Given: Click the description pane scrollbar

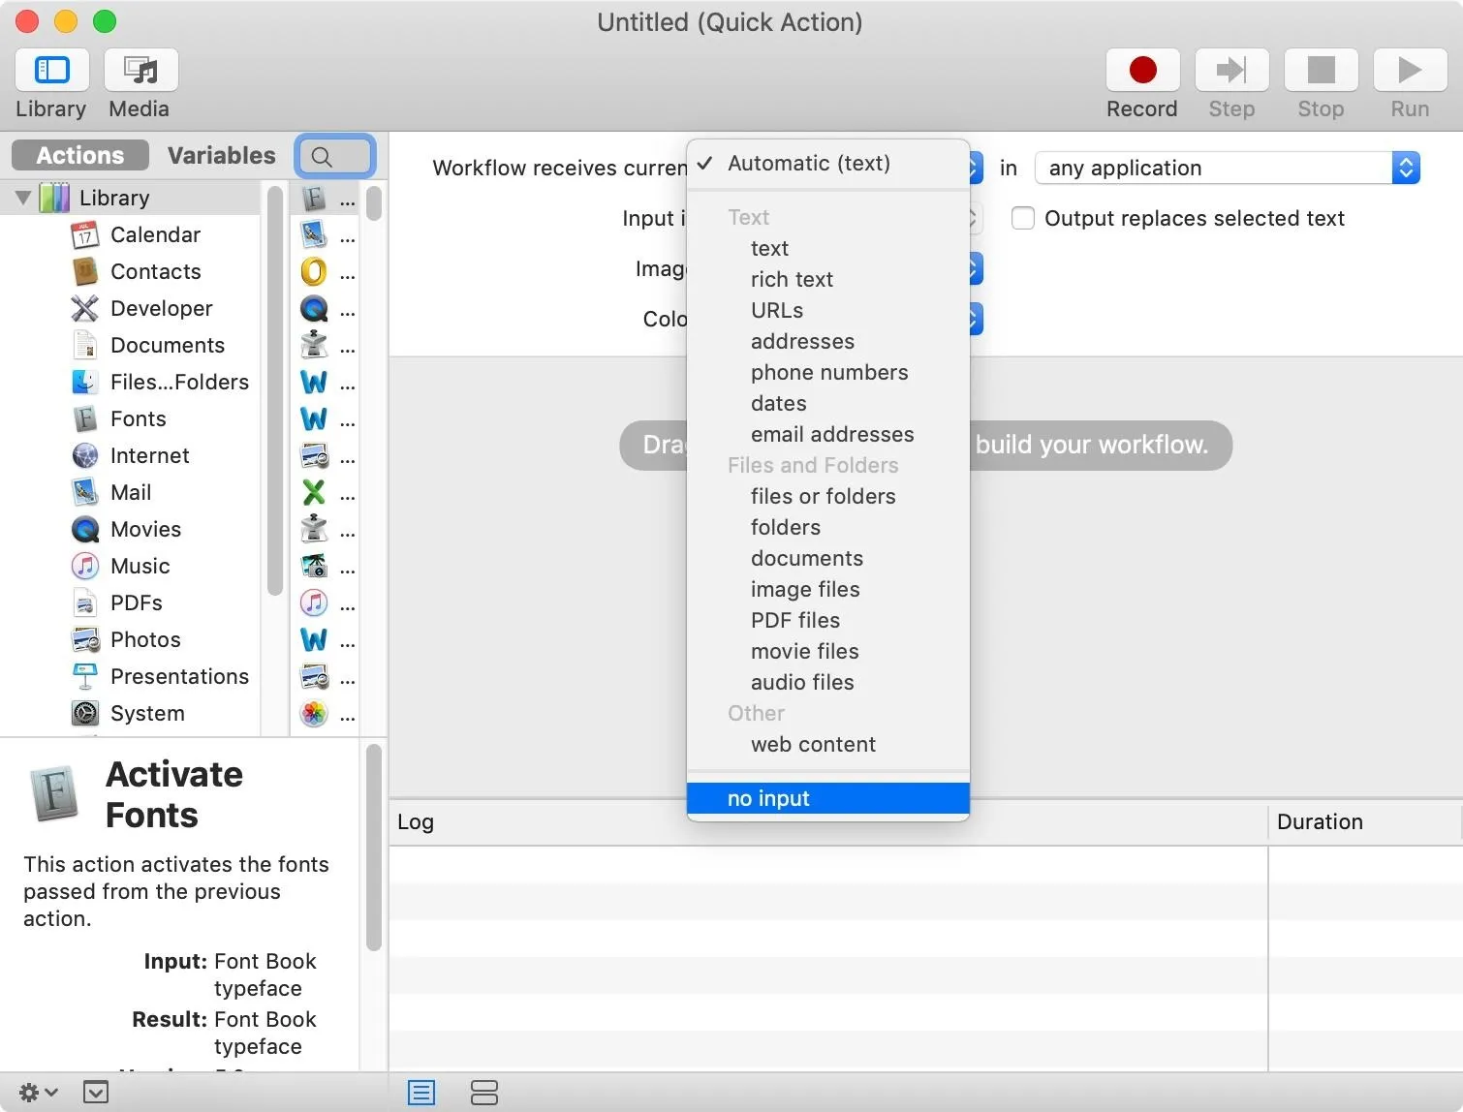Looking at the screenshot, I should pos(374,849).
